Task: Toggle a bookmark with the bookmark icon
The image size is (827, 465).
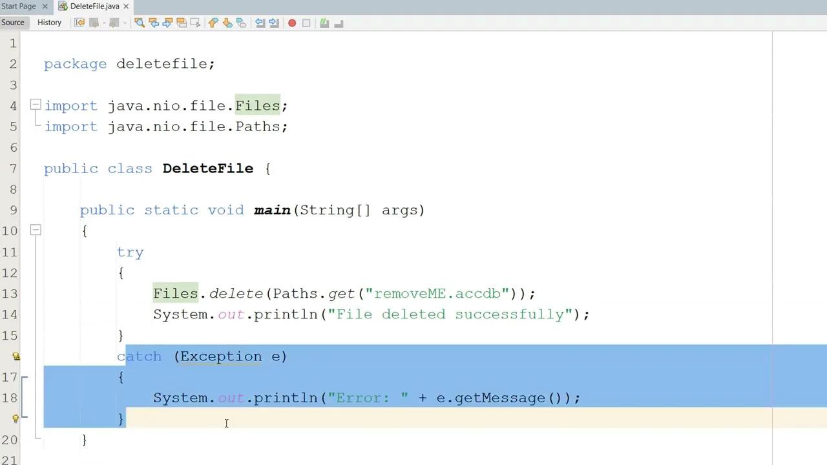Action: [242, 23]
